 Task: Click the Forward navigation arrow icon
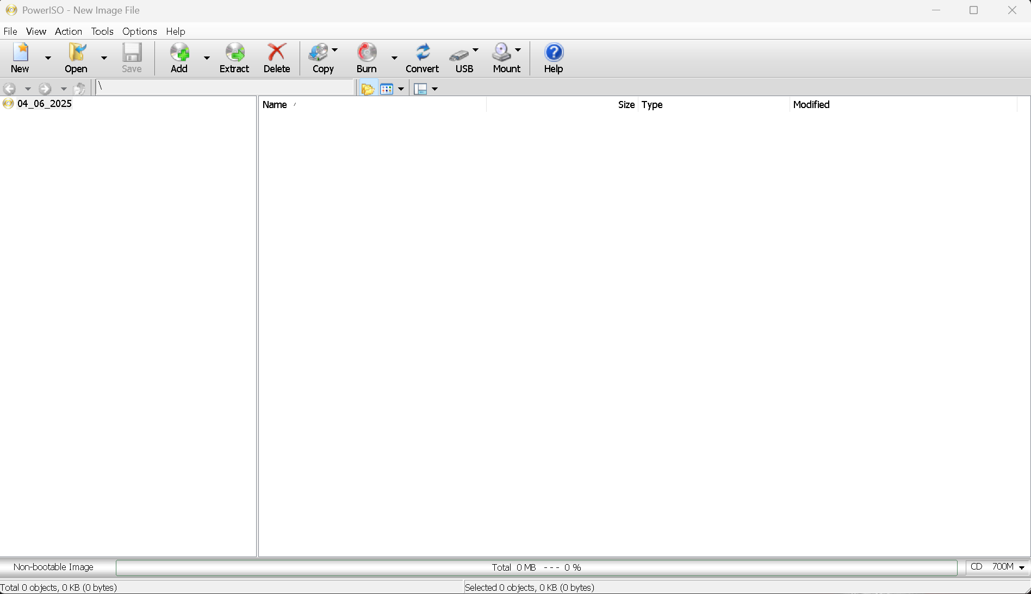pos(45,89)
